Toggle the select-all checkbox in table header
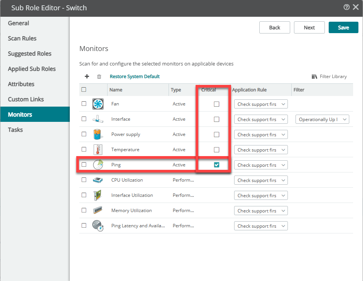Screen dimensions: 363x281 (x=84, y=89)
